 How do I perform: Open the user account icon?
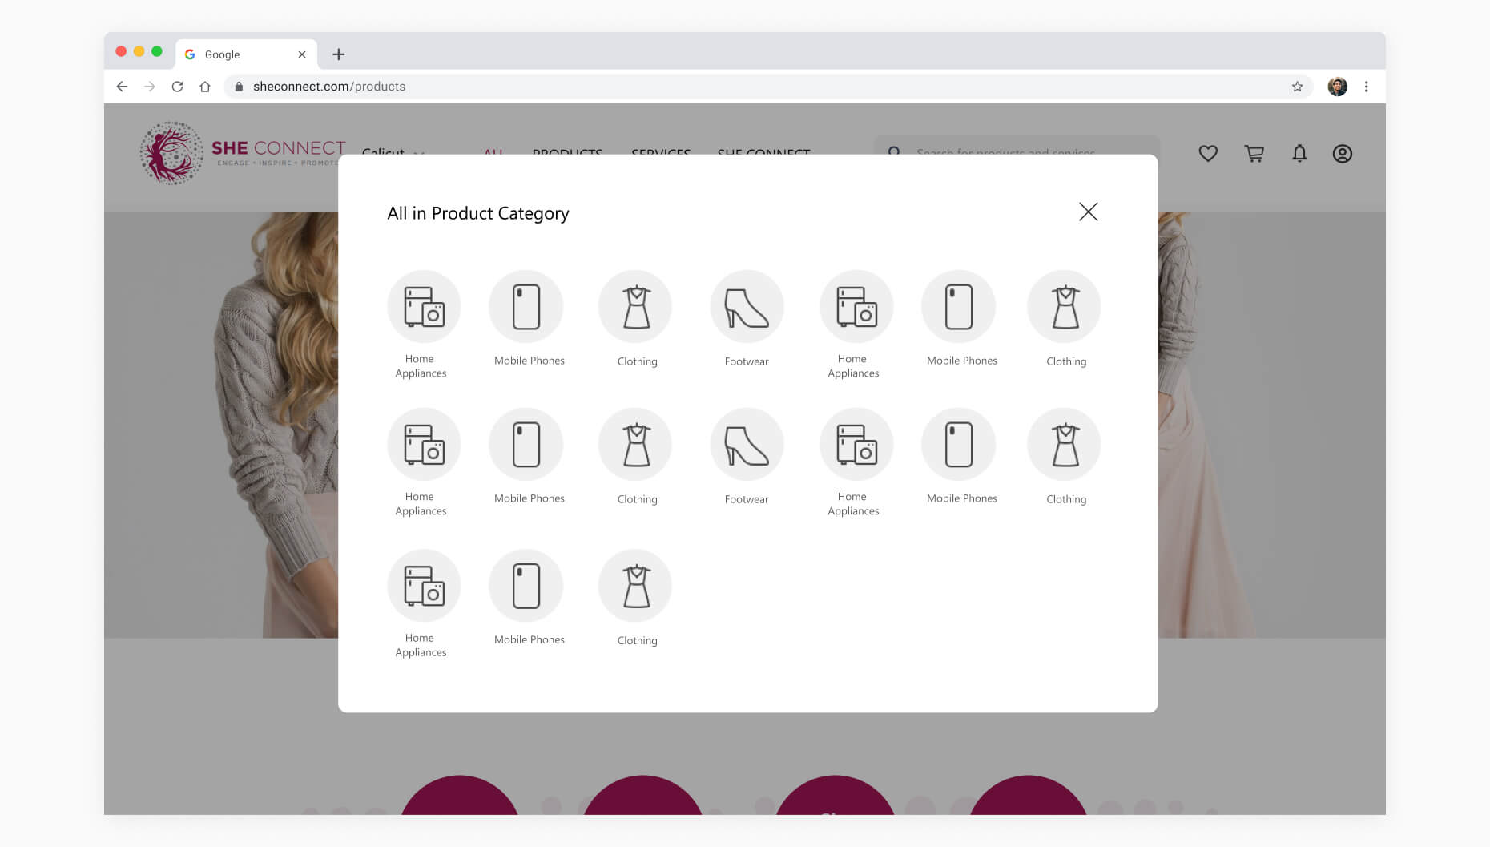pyautogui.click(x=1343, y=153)
